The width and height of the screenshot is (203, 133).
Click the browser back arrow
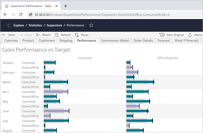(5, 15)
